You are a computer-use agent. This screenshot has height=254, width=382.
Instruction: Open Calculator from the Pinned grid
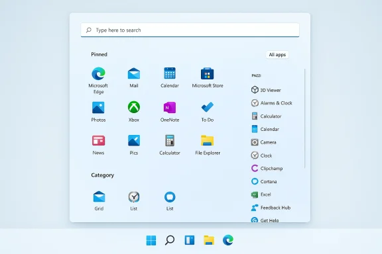tap(170, 145)
